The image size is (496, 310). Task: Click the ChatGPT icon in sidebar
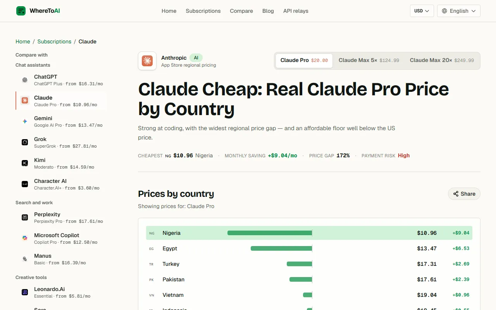(x=25, y=80)
